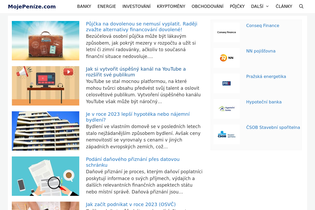Expand the DALŠÍ menu chevron
The height and width of the screenshot is (210, 315).
coord(267,6)
